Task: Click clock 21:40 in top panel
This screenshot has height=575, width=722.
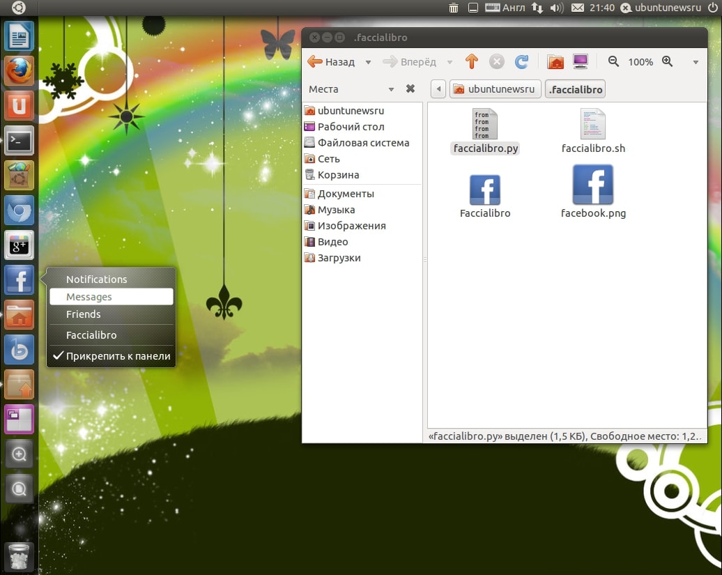Action: [602, 8]
